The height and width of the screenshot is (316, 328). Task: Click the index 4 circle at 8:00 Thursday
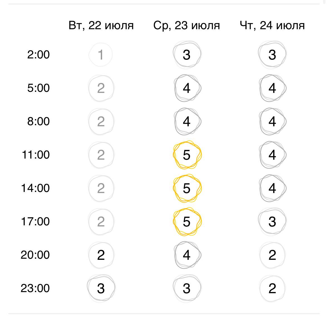273,122
